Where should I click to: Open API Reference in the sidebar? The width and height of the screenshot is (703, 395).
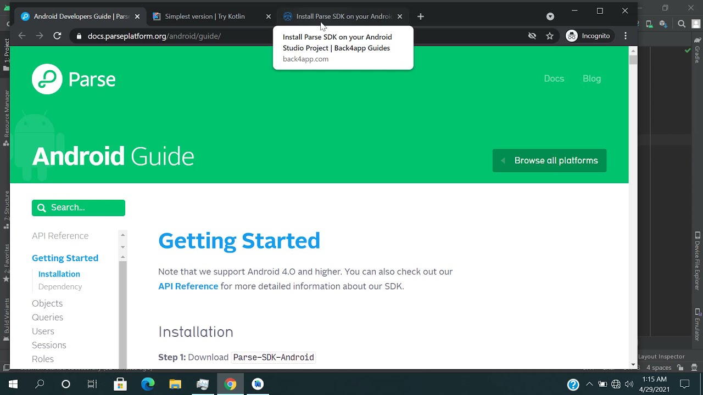pos(60,235)
